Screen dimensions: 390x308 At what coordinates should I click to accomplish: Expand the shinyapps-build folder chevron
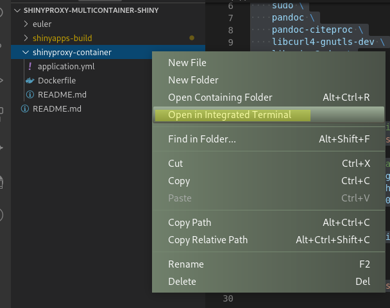click(x=25, y=38)
